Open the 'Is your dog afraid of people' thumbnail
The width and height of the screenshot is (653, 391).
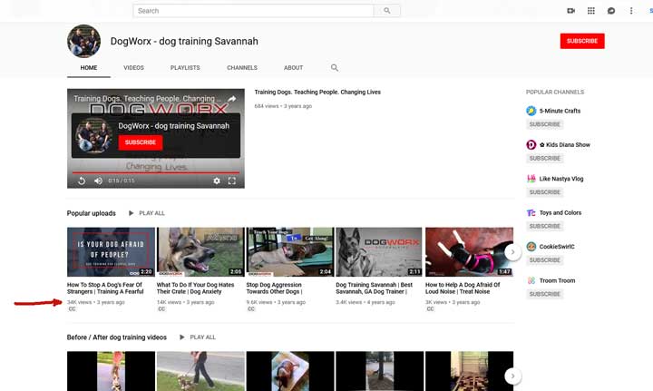[111, 251]
